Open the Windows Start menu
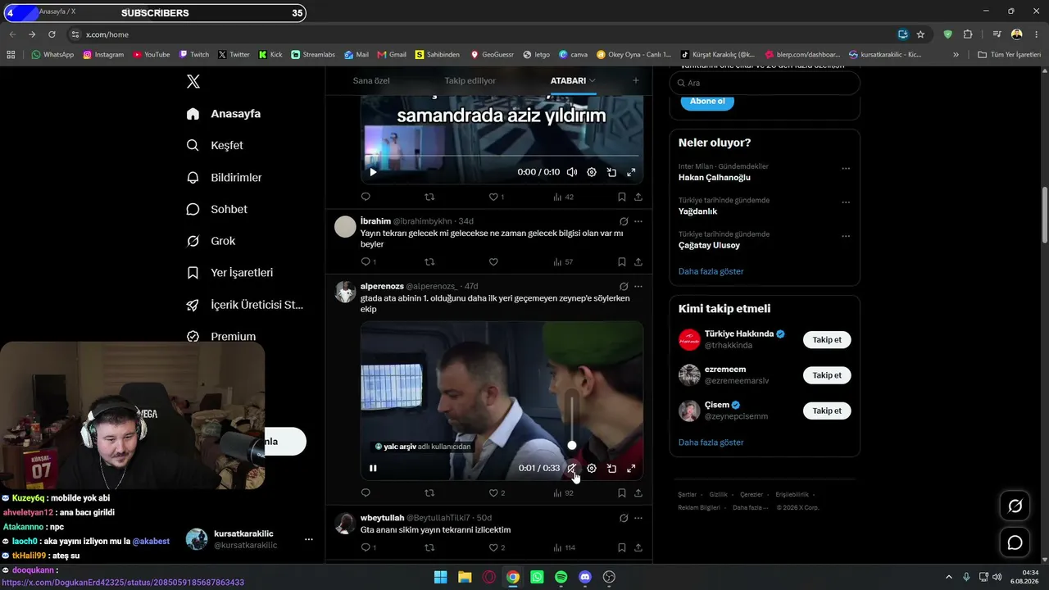Image resolution: width=1049 pixels, height=590 pixels. click(x=440, y=577)
